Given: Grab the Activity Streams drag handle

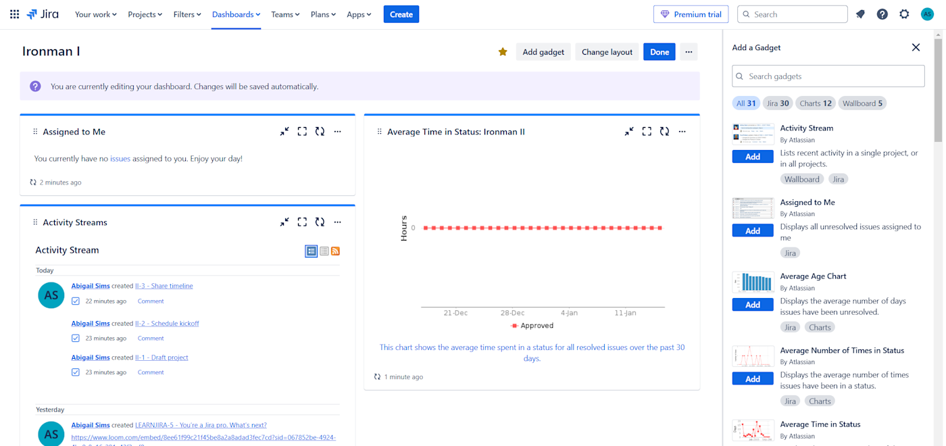Looking at the screenshot, I should pyautogui.click(x=35, y=222).
